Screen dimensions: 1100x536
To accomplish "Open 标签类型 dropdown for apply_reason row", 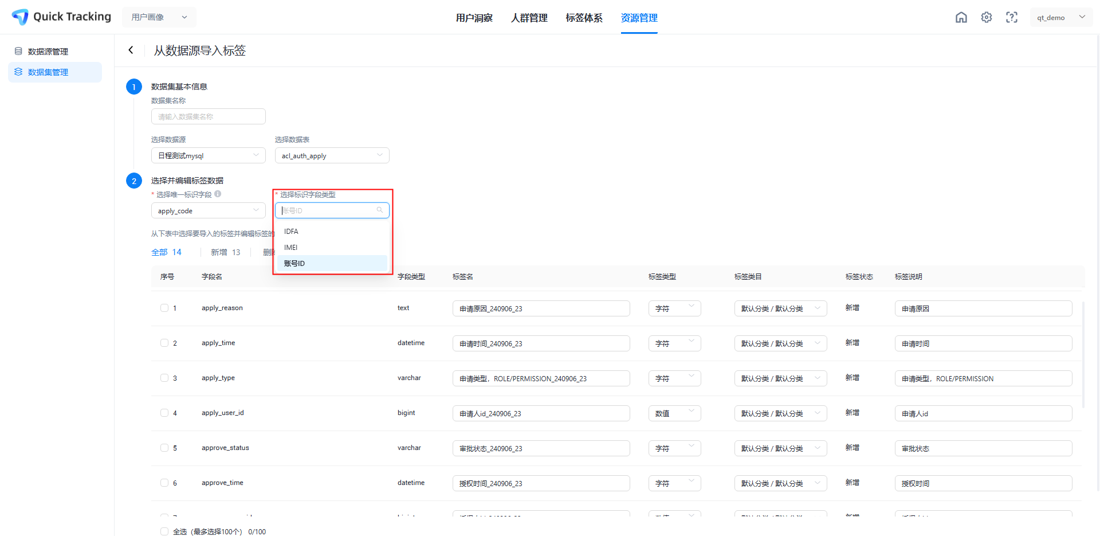I will (675, 308).
